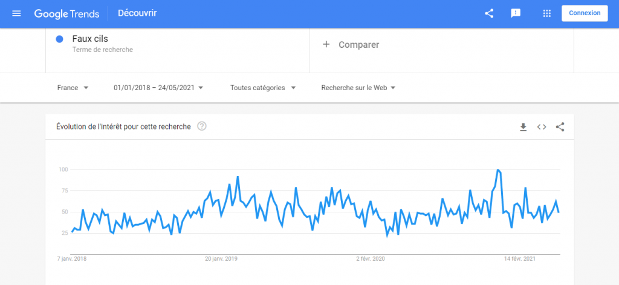
Task: Expand the Toutes catégories dropdown
Action: pyautogui.click(x=263, y=88)
